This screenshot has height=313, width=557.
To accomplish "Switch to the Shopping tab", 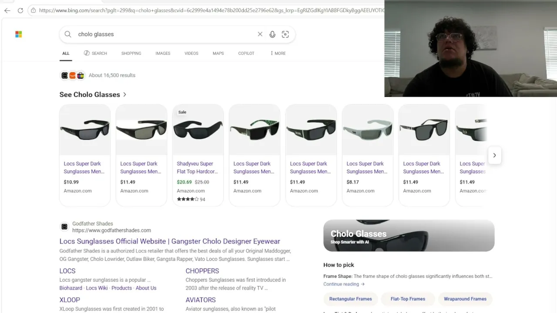I will (131, 53).
